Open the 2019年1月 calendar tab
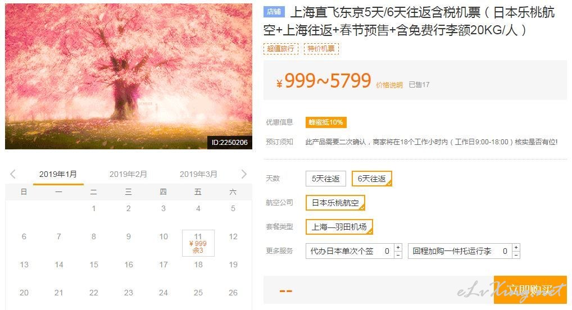The width and height of the screenshot is (572, 310). [x=58, y=174]
